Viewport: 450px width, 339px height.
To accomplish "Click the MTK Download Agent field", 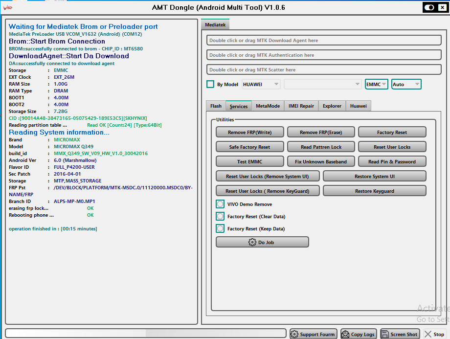I will pos(324,40).
